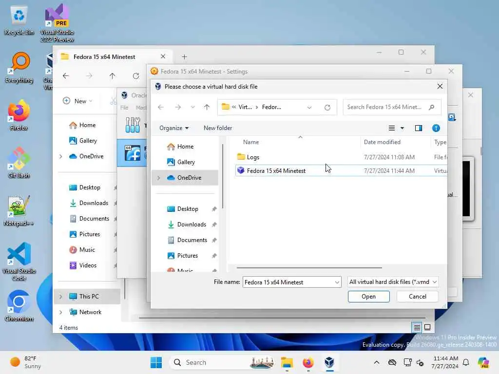Viewport: 499px width, 374px height.
Task: Go up one folder in file dialog
Action: (x=207, y=107)
